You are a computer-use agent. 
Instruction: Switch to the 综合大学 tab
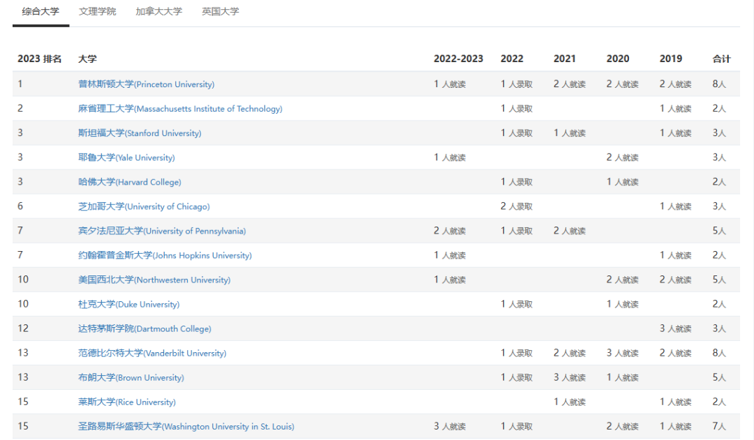pos(40,12)
